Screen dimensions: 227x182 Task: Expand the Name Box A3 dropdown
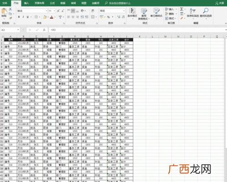(18, 30)
